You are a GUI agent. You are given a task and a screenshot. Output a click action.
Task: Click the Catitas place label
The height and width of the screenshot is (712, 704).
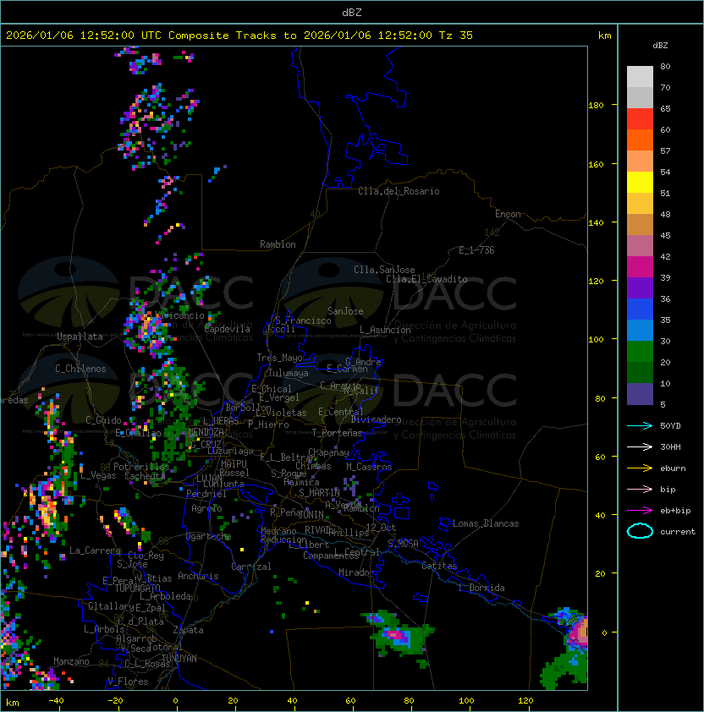(x=439, y=567)
